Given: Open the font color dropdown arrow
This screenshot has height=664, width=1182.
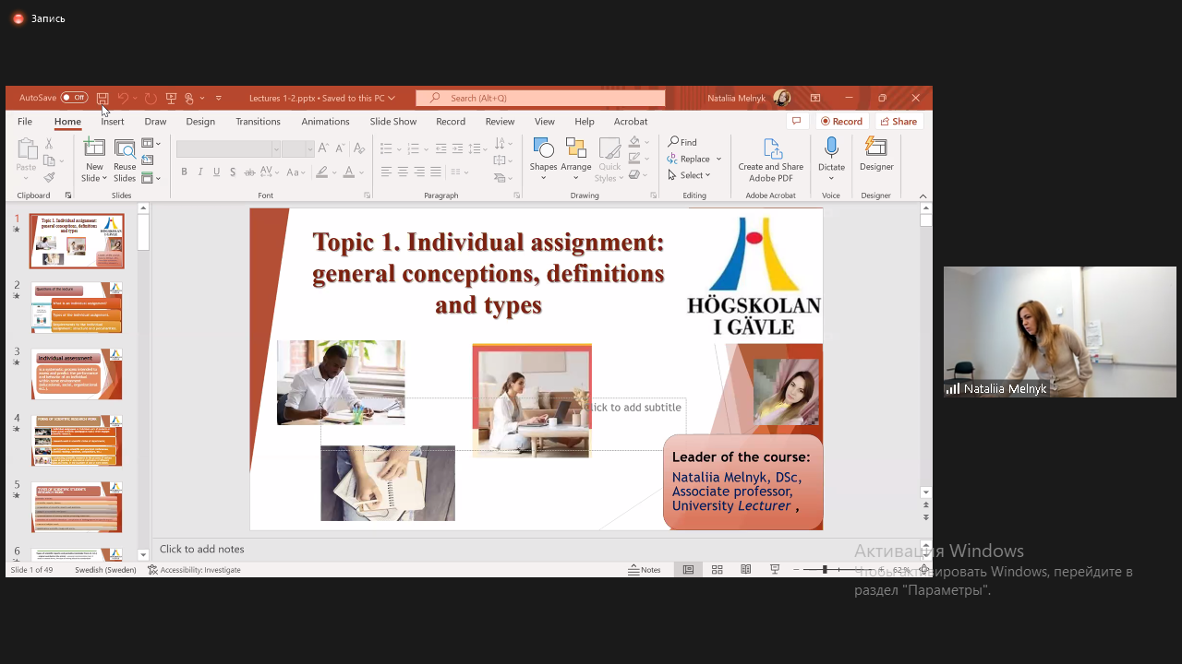Looking at the screenshot, I should point(361,172).
